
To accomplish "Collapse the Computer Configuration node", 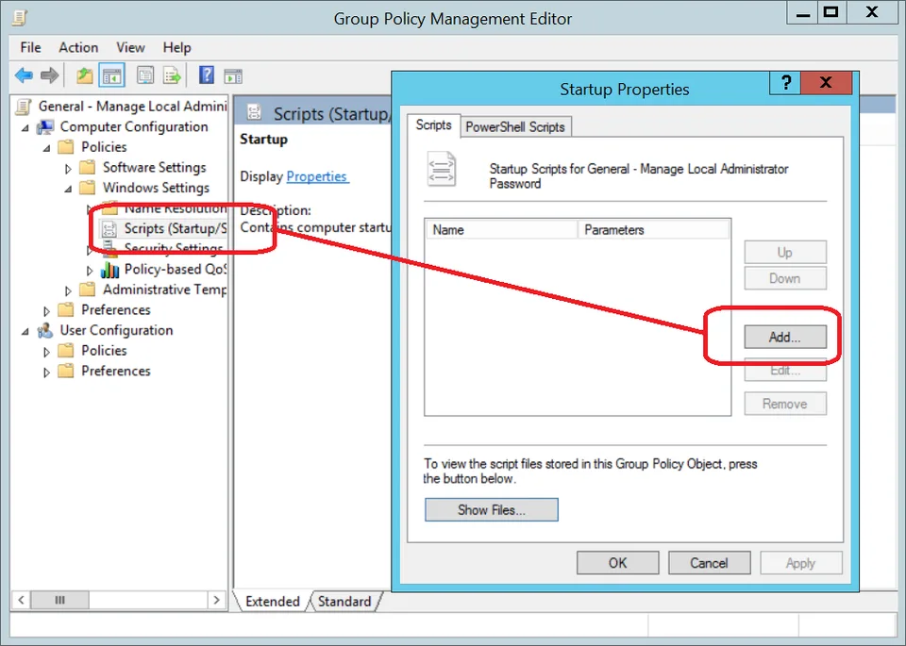I will click(x=25, y=127).
